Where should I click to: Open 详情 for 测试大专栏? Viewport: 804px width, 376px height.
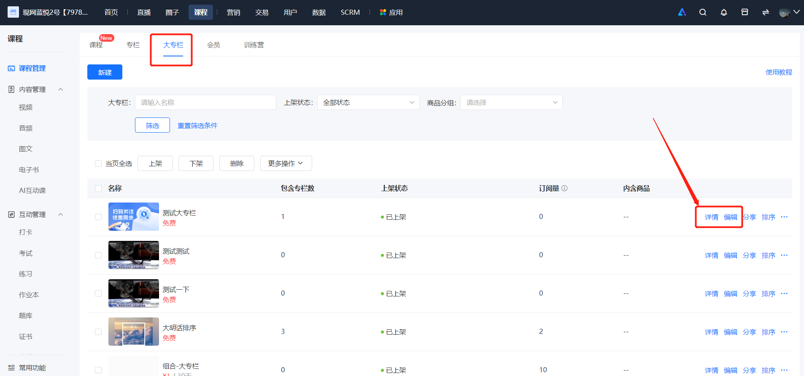712,217
